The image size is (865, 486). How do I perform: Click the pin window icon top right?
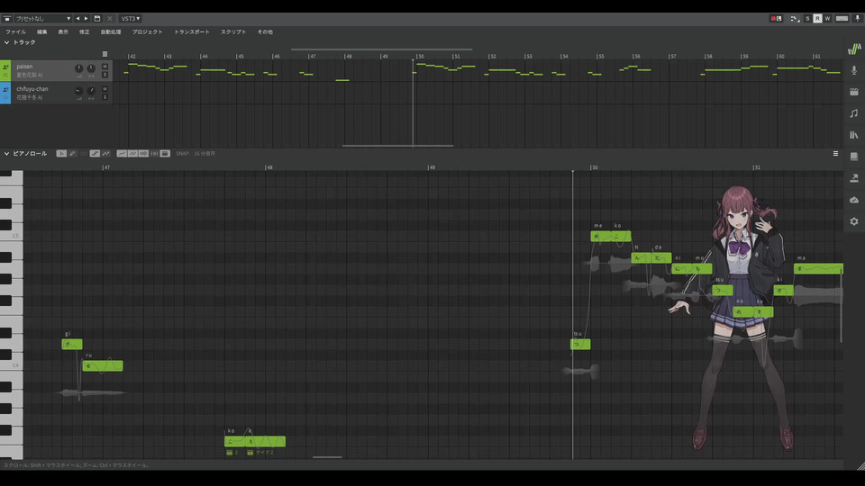857,18
